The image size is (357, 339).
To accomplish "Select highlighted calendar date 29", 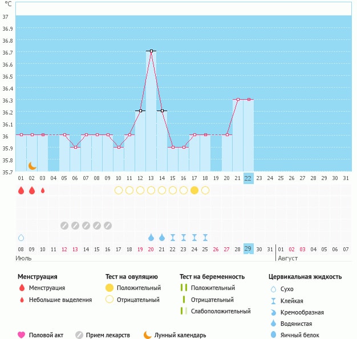I will 248,249.
